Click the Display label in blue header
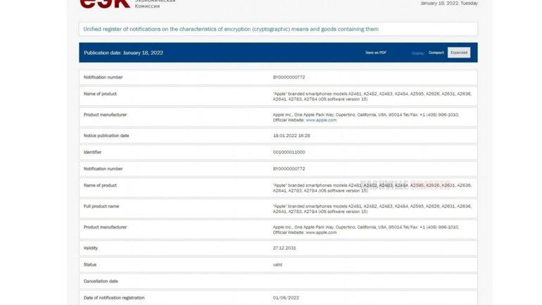The image size is (542, 305). 417,53
